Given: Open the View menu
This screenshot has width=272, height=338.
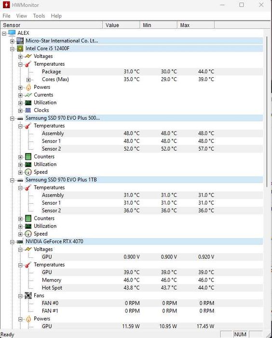Looking at the screenshot, I should click(x=22, y=16).
